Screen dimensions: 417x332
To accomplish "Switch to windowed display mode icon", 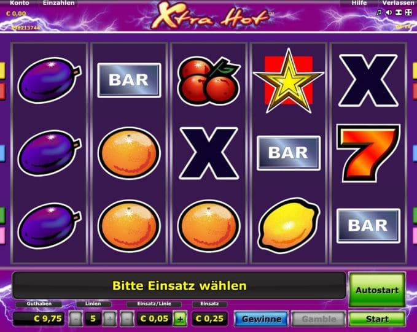I will (399, 12).
